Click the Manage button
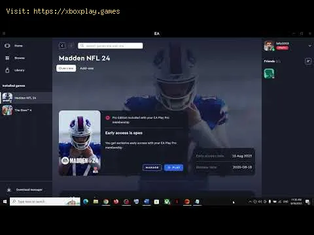The width and height of the screenshot is (314, 235). [152, 168]
